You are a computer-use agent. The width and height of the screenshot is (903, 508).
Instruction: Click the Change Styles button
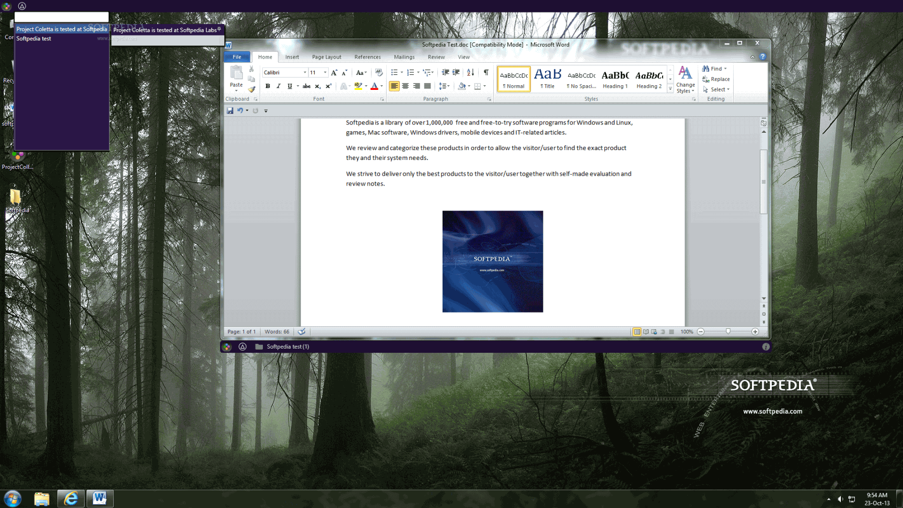click(x=685, y=79)
